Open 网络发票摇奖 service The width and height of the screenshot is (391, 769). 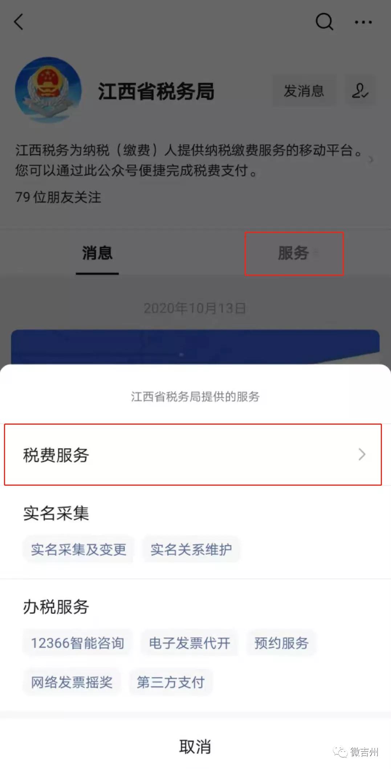[72, 682]
